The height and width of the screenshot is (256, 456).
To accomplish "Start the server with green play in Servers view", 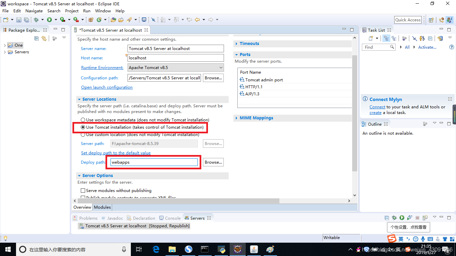I will point(402,218).
